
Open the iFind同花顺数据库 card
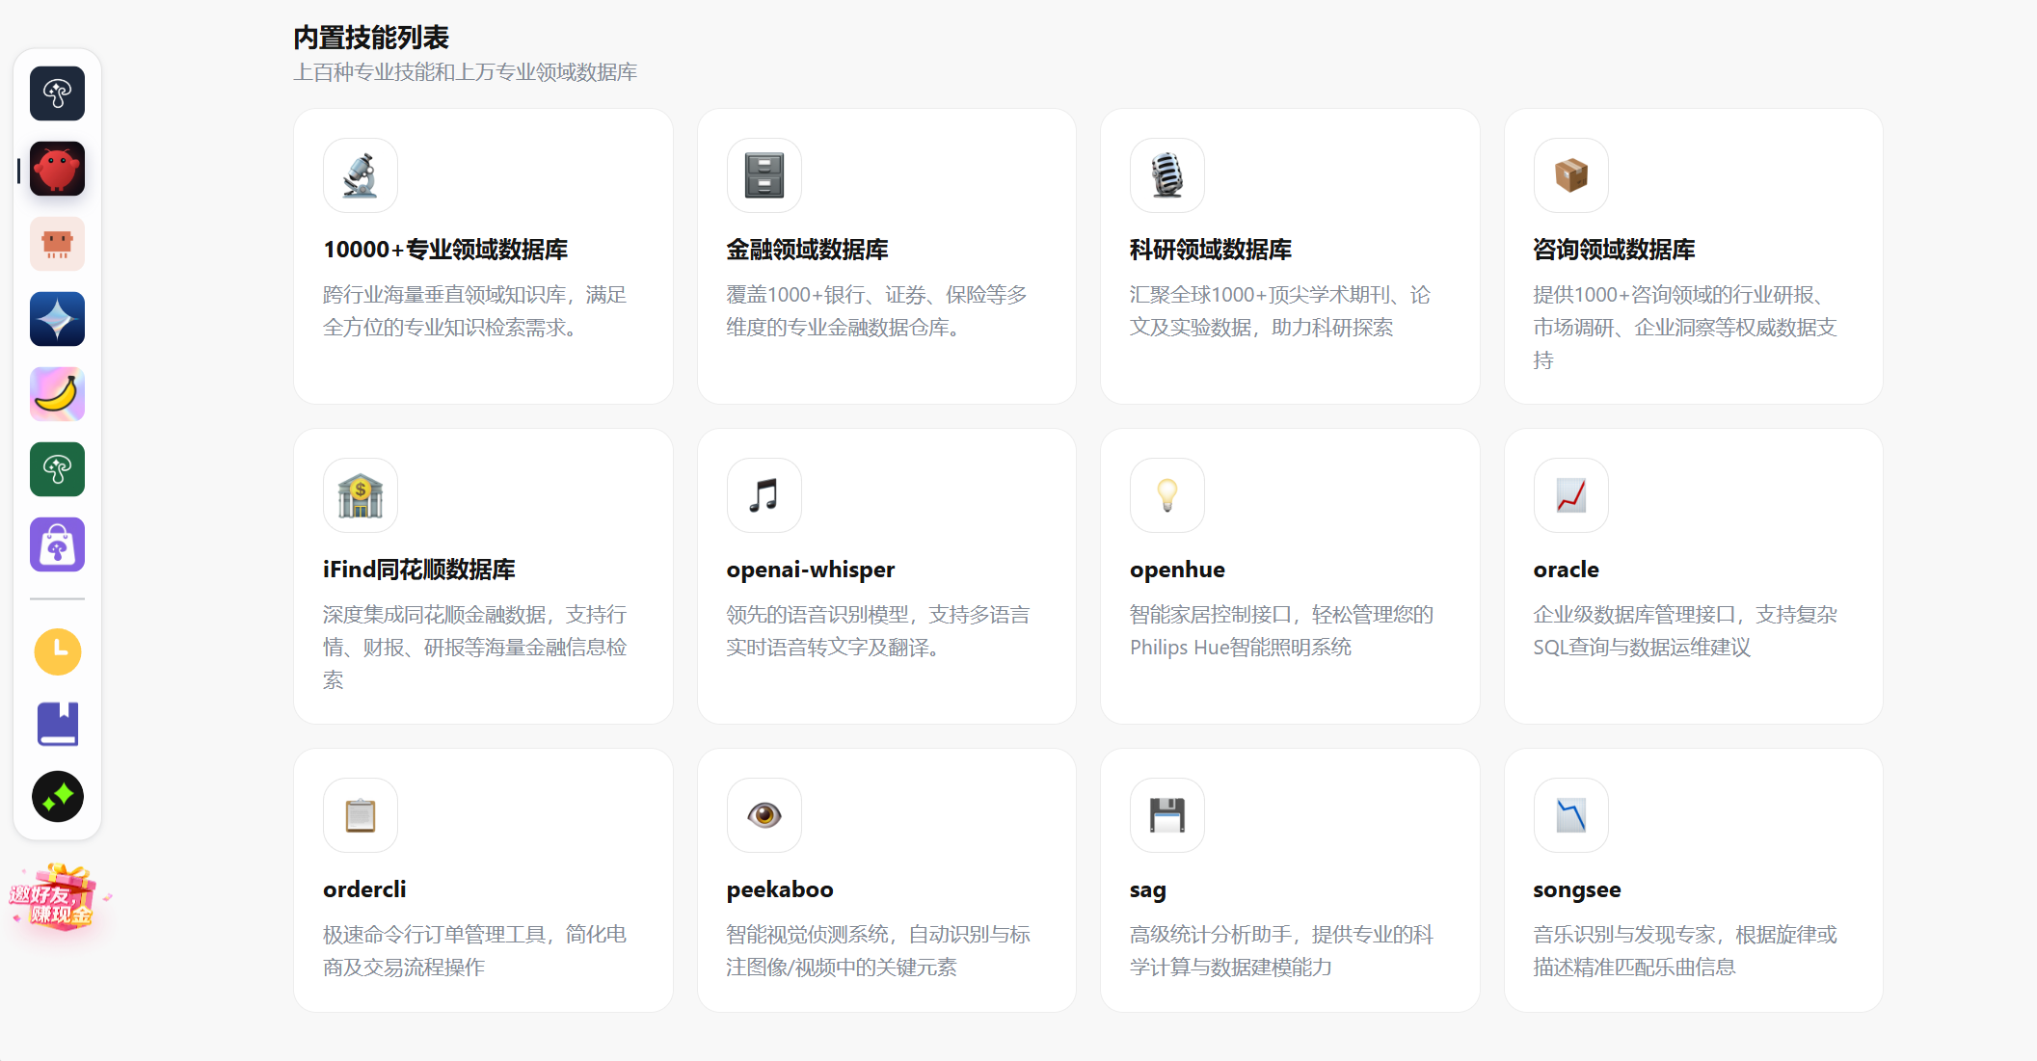(x=483, y=575)
